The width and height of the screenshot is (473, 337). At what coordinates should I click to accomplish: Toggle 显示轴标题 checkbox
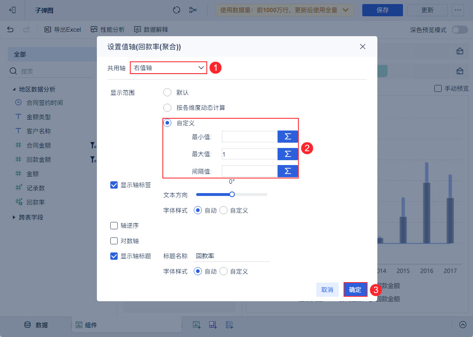click(114, 256)
